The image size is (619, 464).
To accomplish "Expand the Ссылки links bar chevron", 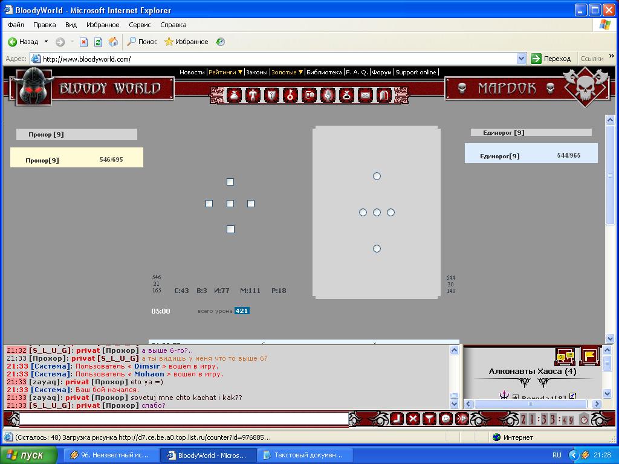I will [x=612, y=56].
